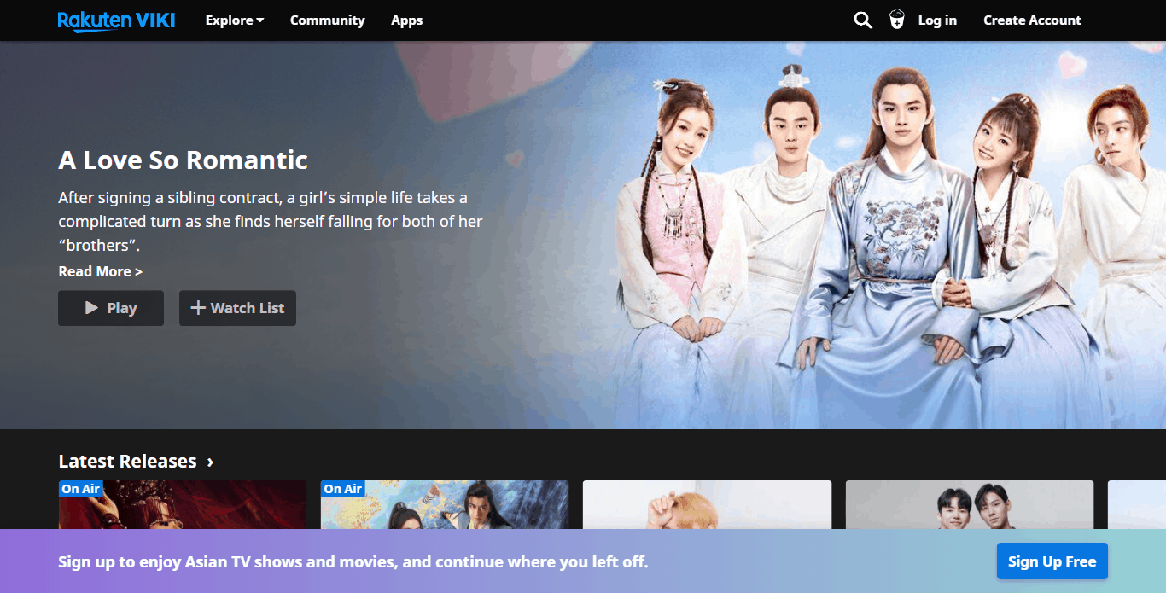Click the hero banner cast image
The height and width of the screenshot is (593, 1166).
tap(888, 235)
